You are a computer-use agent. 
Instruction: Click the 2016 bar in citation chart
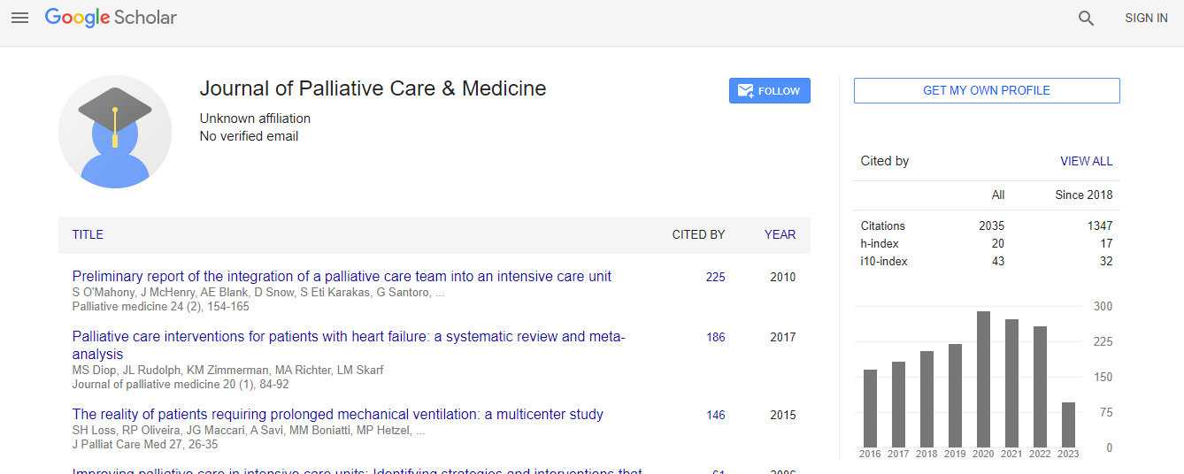(870, 409)
